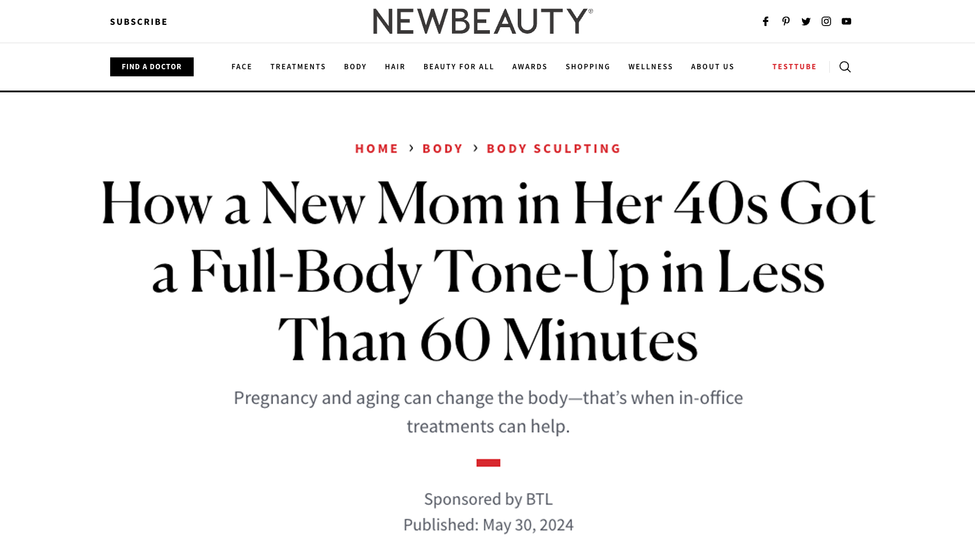Click the NewBeauty logo
This screenshot has width=975, height=548.
pyautogui.click(x=483, y=21)
